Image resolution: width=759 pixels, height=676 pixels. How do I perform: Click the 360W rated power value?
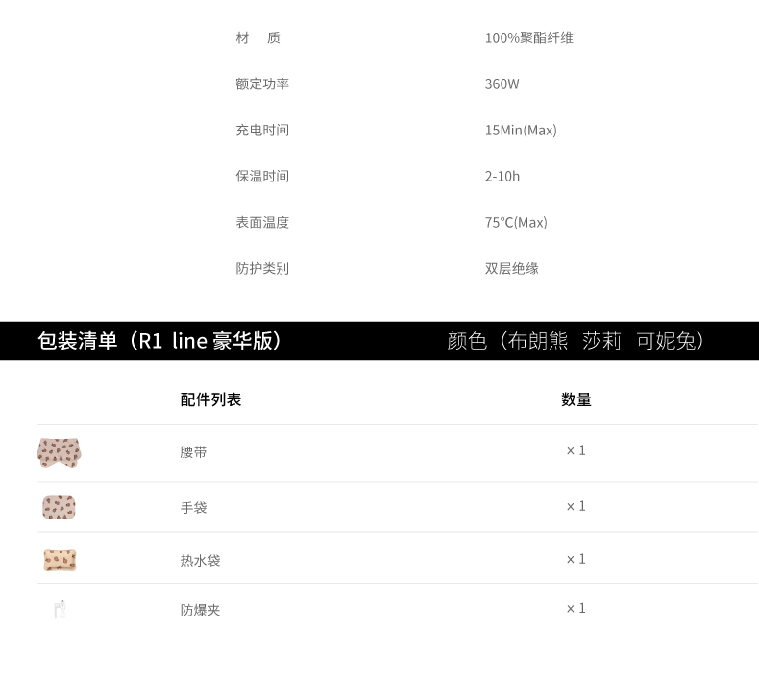pos(502,84)
